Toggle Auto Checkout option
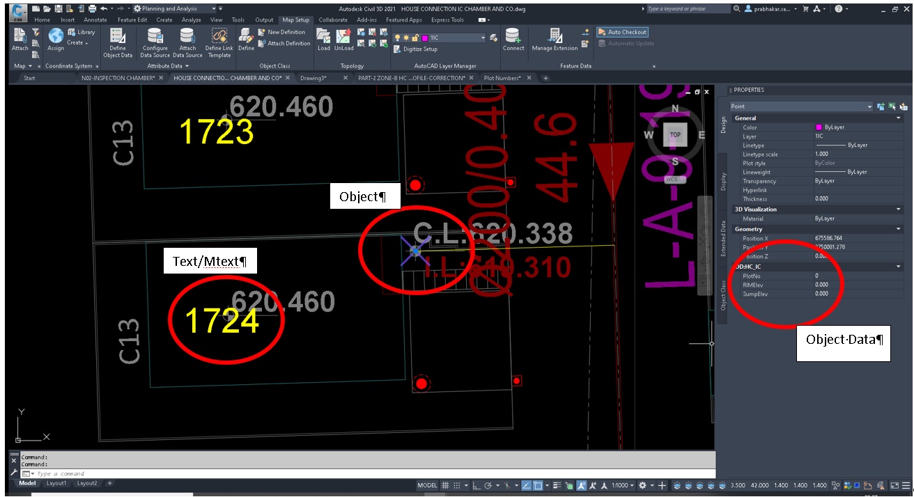 (x=622, y=32)
